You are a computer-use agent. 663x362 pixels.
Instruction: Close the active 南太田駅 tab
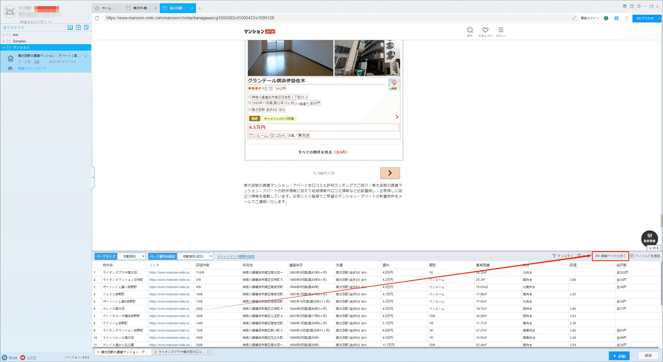[x=192, y=8]
